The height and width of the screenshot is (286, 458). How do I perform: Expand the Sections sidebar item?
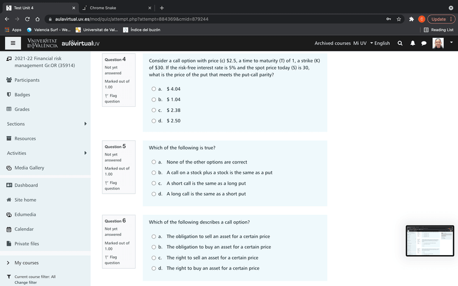(x=85, y=124)
